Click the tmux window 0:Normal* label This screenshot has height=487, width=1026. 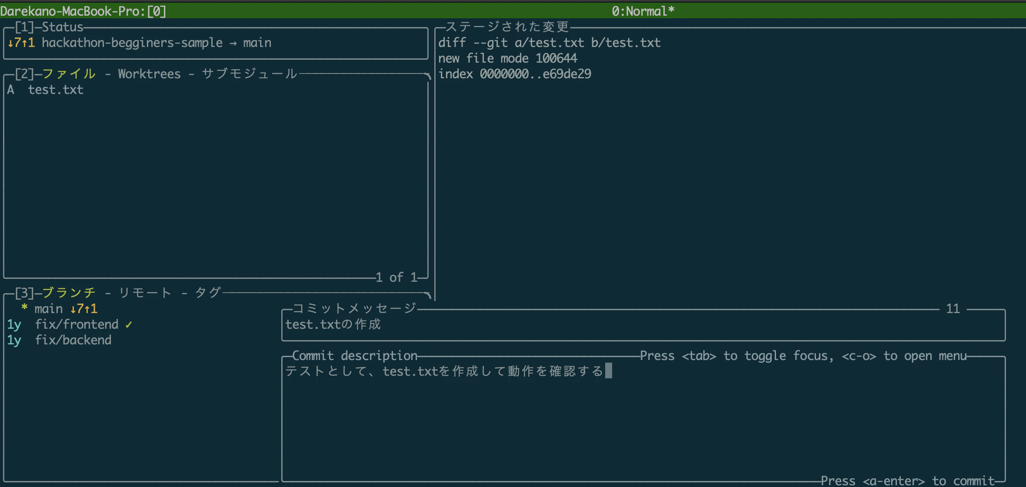pyautogui.click(x=643, y=11)
